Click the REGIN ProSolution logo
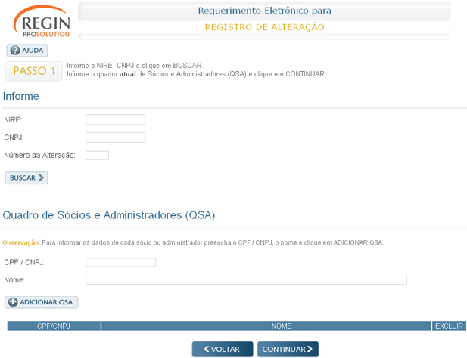The width and height of the screenshot is (467, 358). point(42,20)
